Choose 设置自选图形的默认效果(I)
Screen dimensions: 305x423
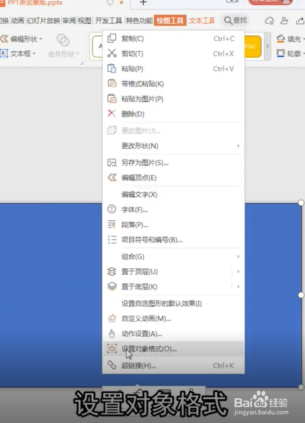tap(173, 303)
